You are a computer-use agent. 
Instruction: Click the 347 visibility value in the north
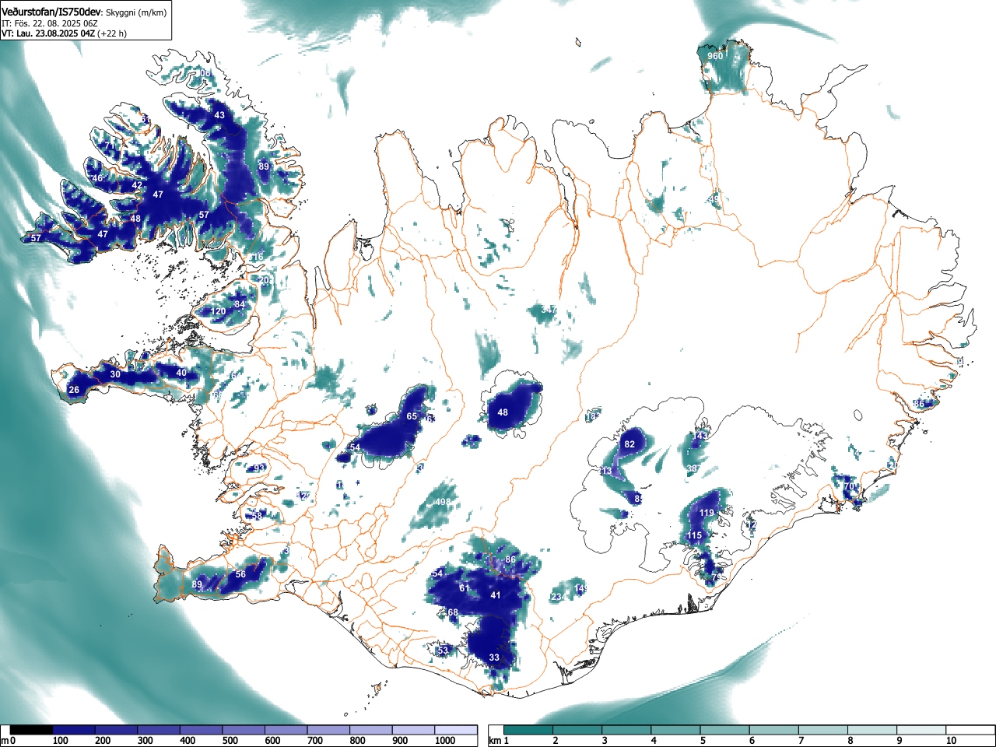click(x=548, y=310)
